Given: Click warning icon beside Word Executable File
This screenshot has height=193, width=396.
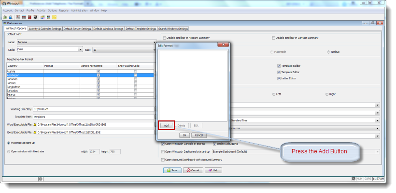Looking at the screenshot, I should pyautogui.click(x=35, y=125).
